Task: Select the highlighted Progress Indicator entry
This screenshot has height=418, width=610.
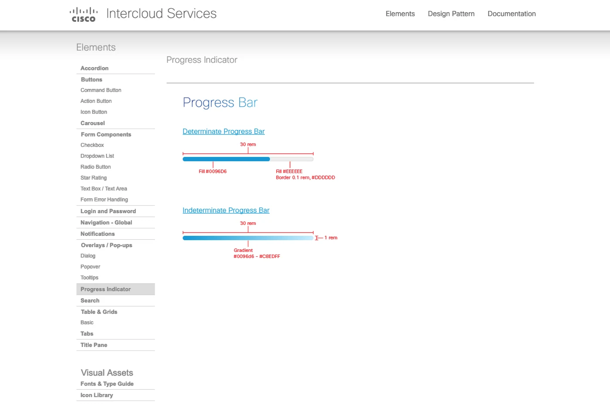Action: pos(115,289)
